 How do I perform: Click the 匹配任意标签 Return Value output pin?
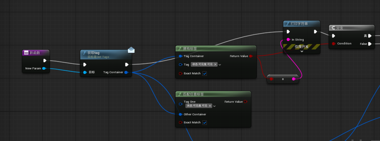click(x=245, y=102)
